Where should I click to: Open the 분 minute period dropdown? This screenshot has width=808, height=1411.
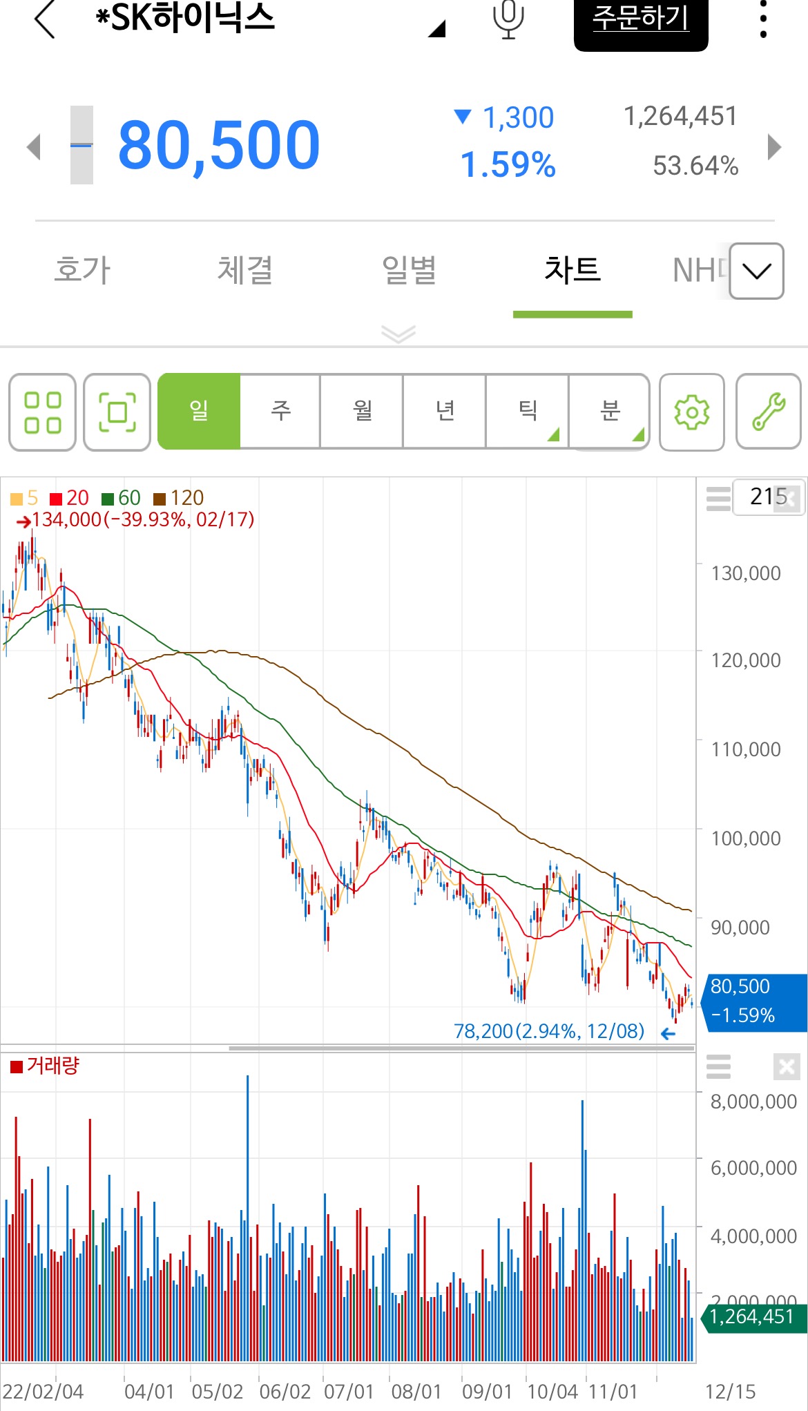609,412
